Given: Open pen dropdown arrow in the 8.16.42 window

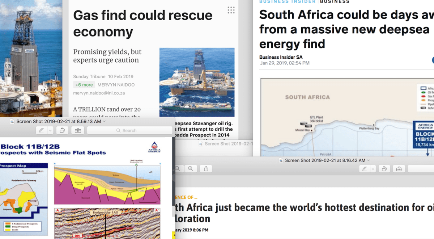Looking at the screenshot, I should click(373, 169).
